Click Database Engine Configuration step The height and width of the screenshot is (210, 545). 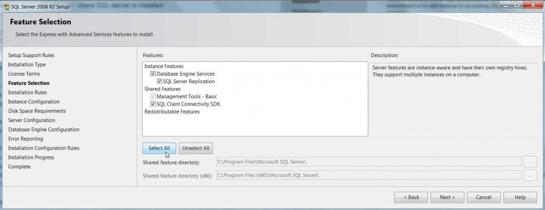click(x=44, y=130)
